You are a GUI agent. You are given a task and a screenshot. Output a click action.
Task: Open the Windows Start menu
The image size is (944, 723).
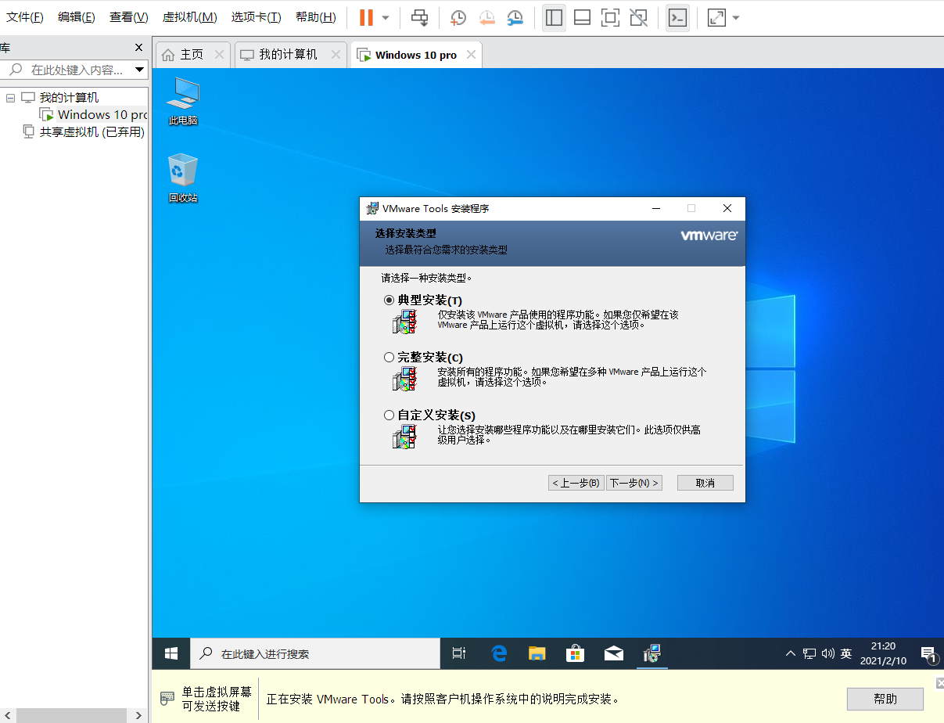(x=171, y=653)
